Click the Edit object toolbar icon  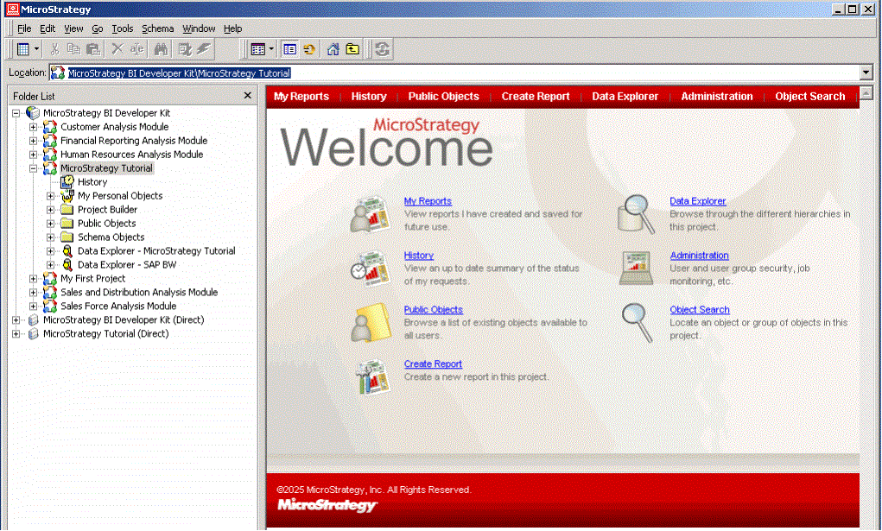[x=185, y=49]
